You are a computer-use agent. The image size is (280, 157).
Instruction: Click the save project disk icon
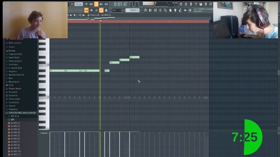coord(201,4)
